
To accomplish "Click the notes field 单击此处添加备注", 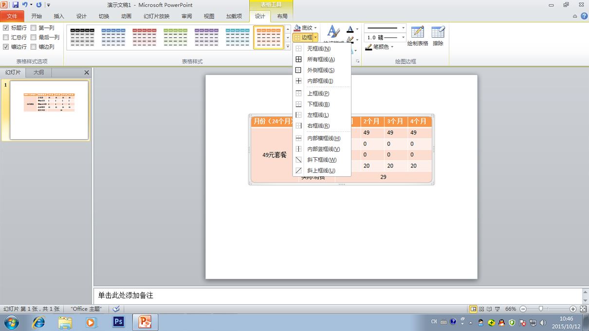I will (337, 295).
